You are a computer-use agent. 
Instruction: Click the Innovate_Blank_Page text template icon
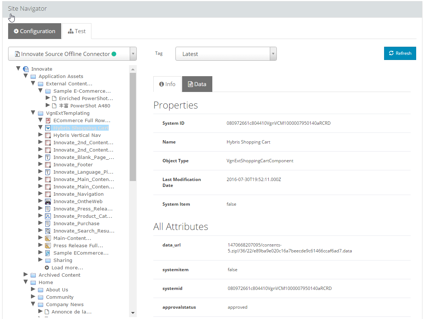pyautogui.click(x=48, y=157)
